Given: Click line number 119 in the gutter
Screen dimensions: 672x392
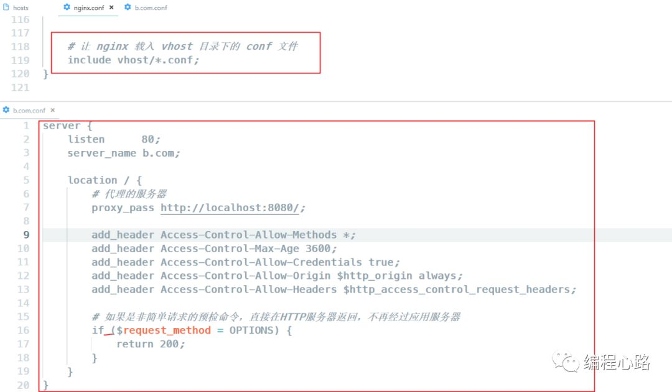Looking at the screenshot, I should pyautogui.click(x=20, y=60).
